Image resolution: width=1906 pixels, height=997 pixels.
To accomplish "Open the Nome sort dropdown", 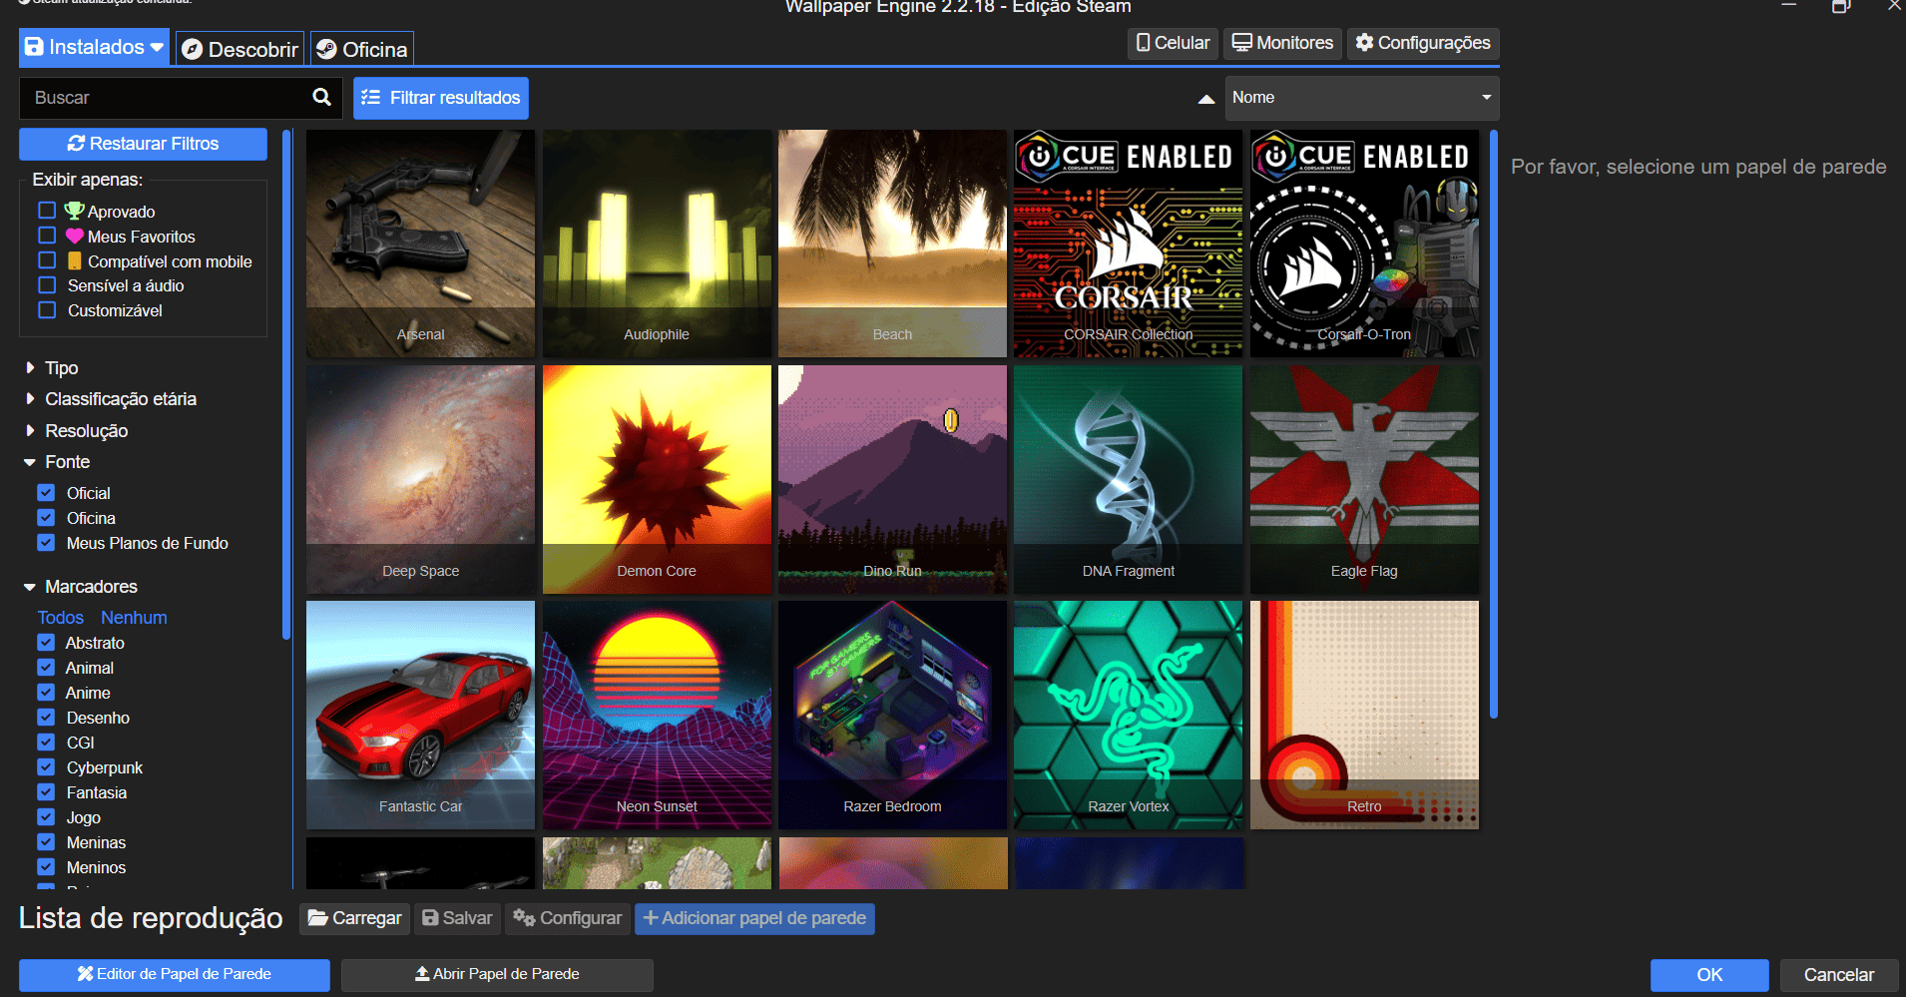I will coord(1361,98).
